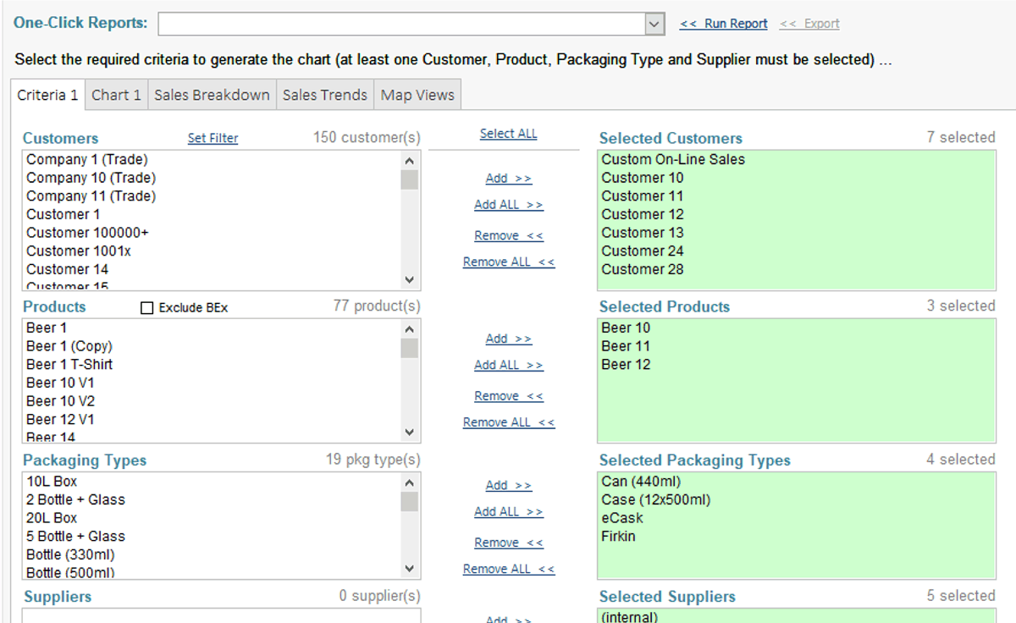Switch to the Chart 1 tab

tap(116, 95)
